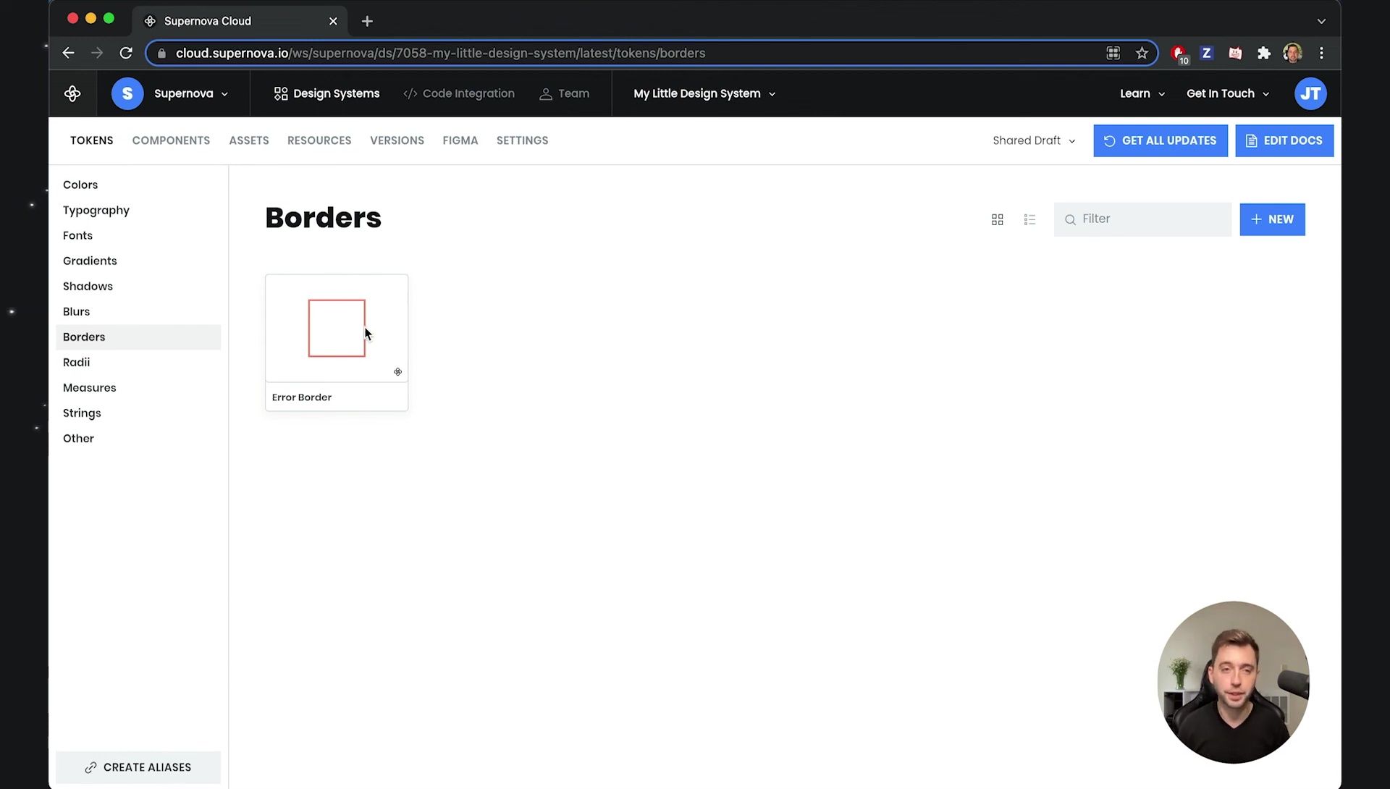Screen dimensions: 1390x789
Task: Switch to the ASSETS tab
Action: tap(249, 140)
